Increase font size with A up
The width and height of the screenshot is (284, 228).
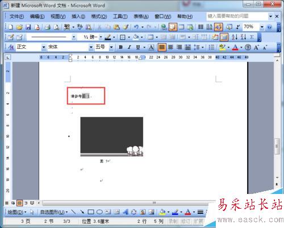[256, 47]
